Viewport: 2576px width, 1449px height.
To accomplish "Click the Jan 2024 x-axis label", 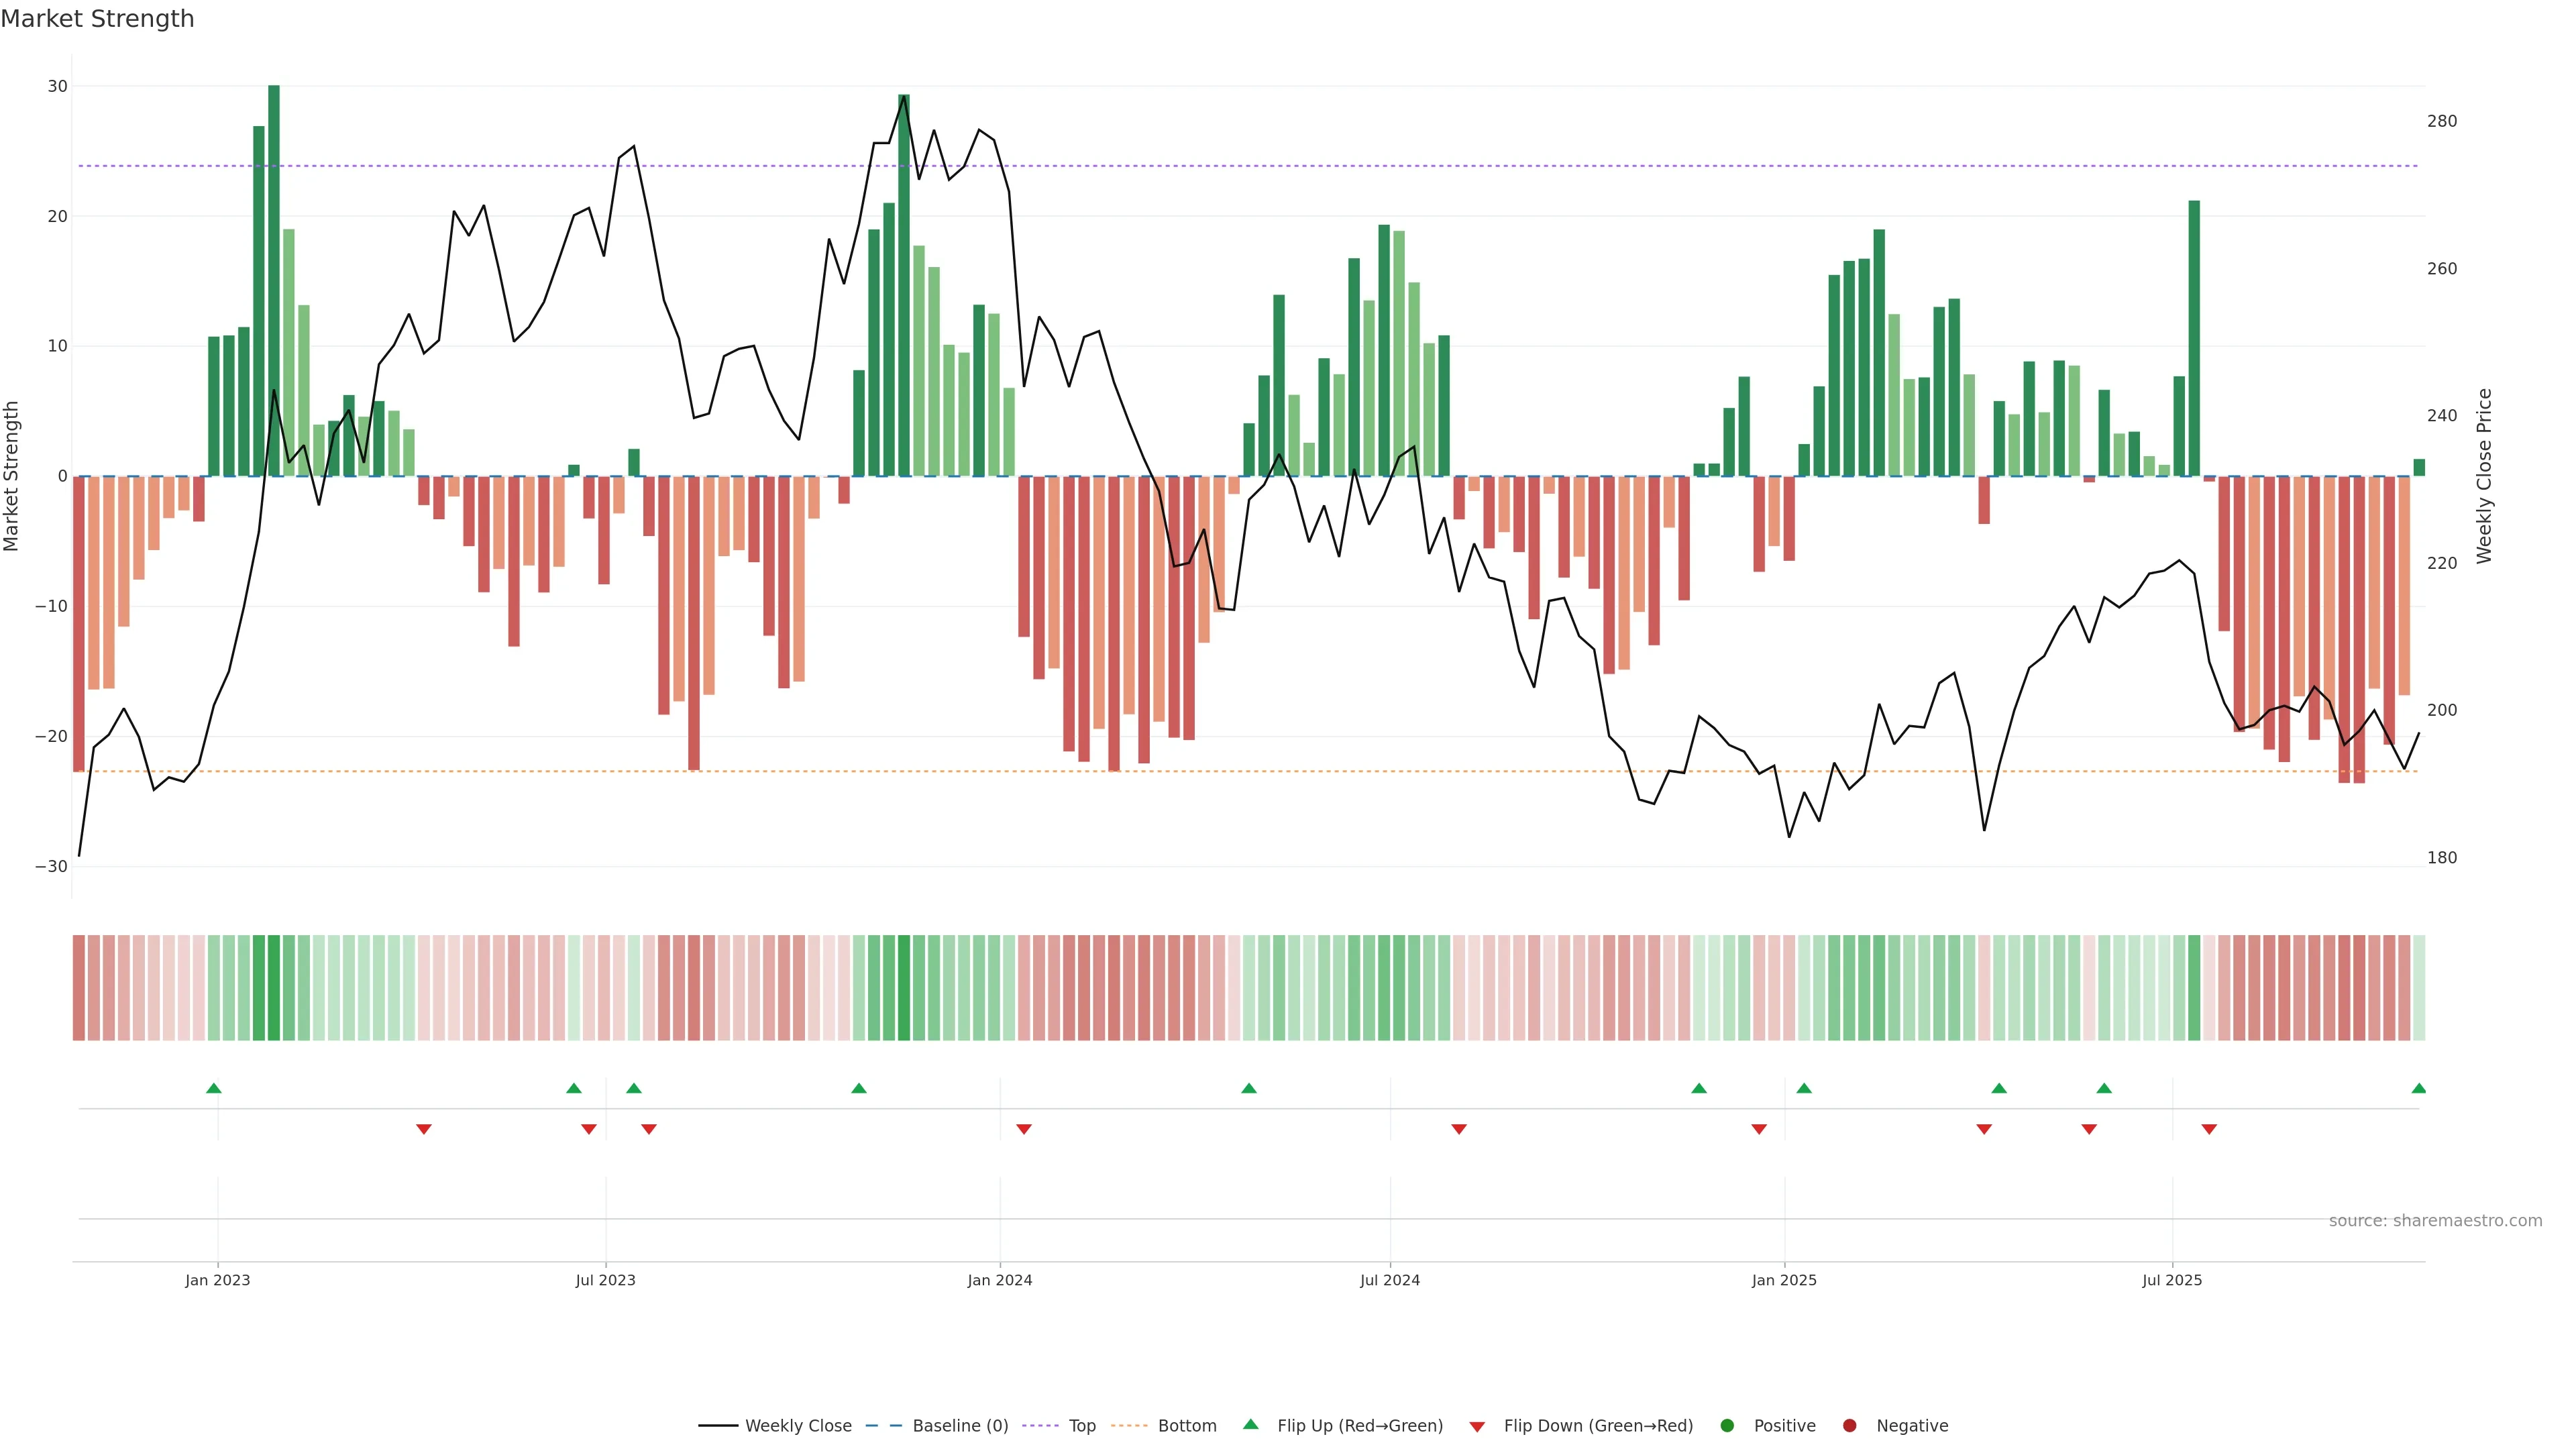I will pyautogui.click(x=999, y=1280).
